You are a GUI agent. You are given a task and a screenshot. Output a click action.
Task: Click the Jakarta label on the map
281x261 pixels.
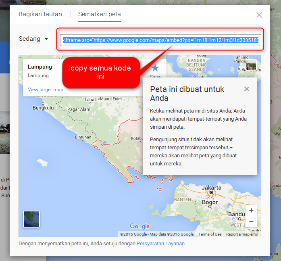[212, 188]
